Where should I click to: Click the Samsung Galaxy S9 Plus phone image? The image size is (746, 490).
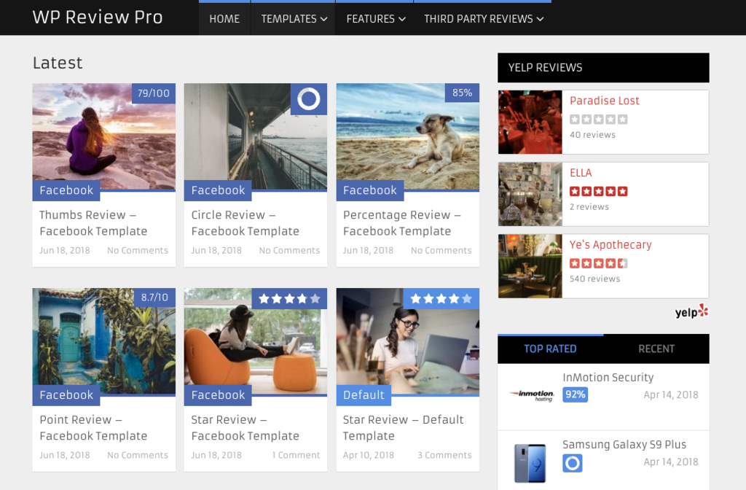(x=530, y=462)
